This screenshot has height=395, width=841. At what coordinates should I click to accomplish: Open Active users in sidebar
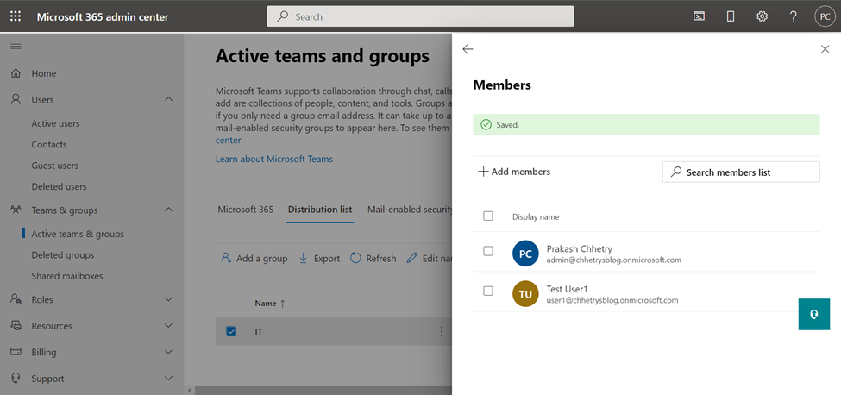tap(56, 123)
